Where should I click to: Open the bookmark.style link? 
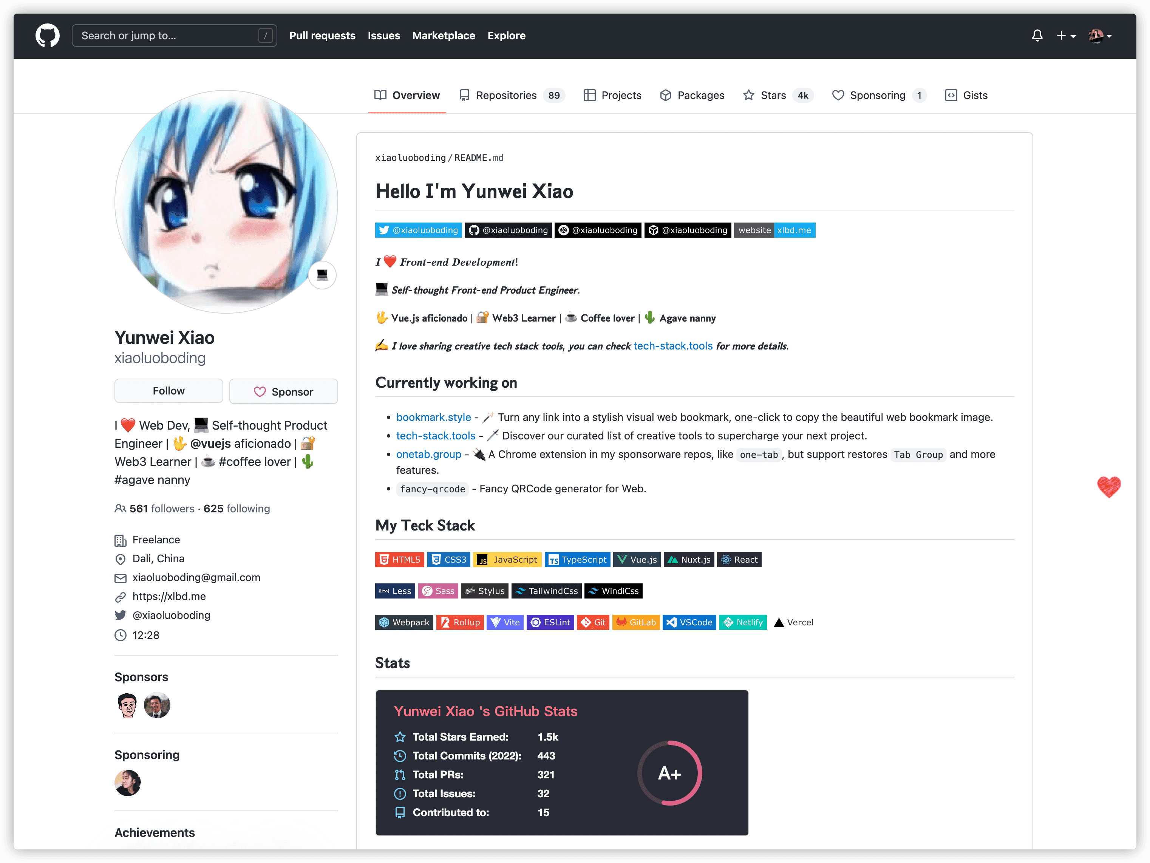pyautogui.click(x=433, y=418)
